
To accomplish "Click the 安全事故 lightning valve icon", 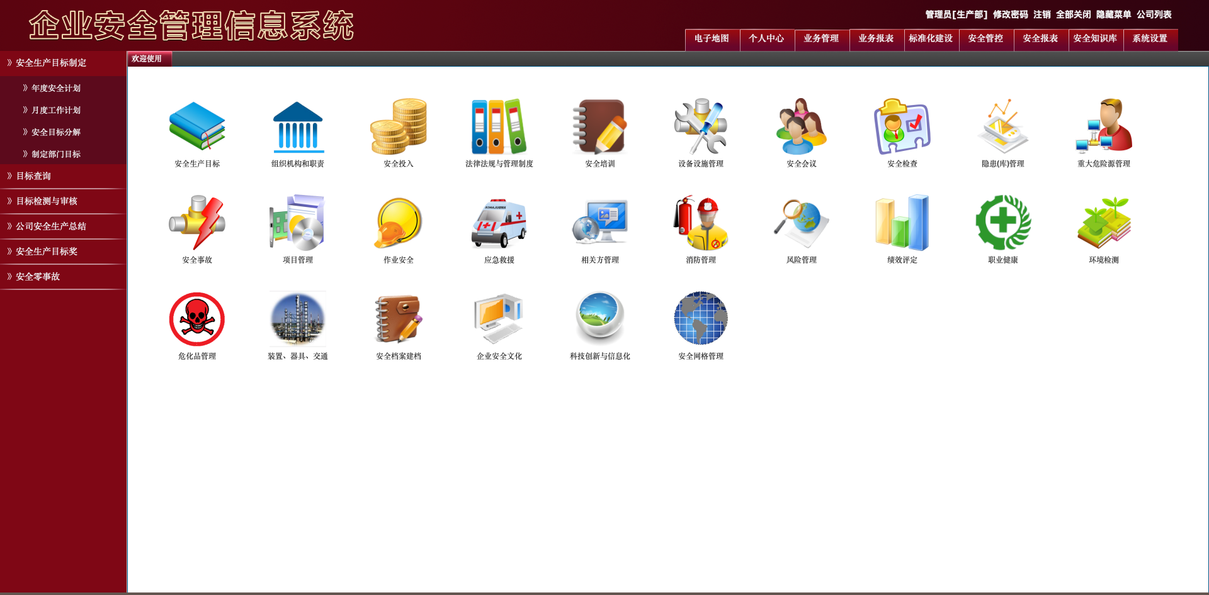I will click(196, 223).
